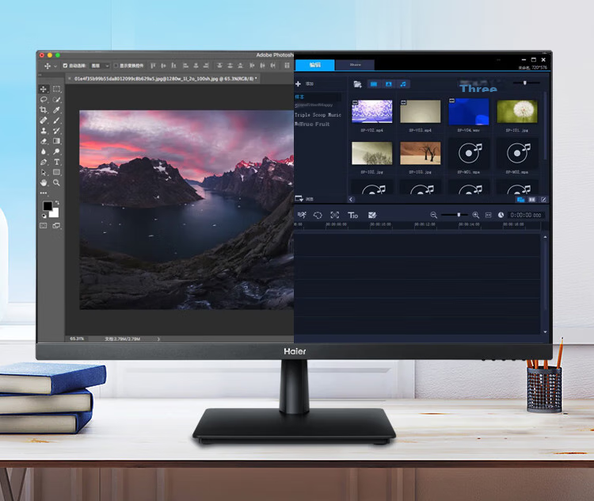Toggle video filter in media library

[x=374, y=84]
